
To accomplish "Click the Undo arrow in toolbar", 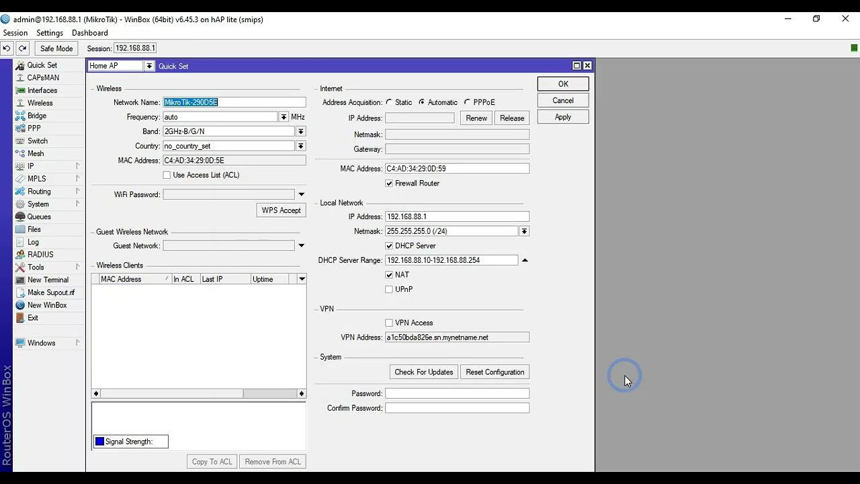I will pyautogui.click(x=7, y=48).
